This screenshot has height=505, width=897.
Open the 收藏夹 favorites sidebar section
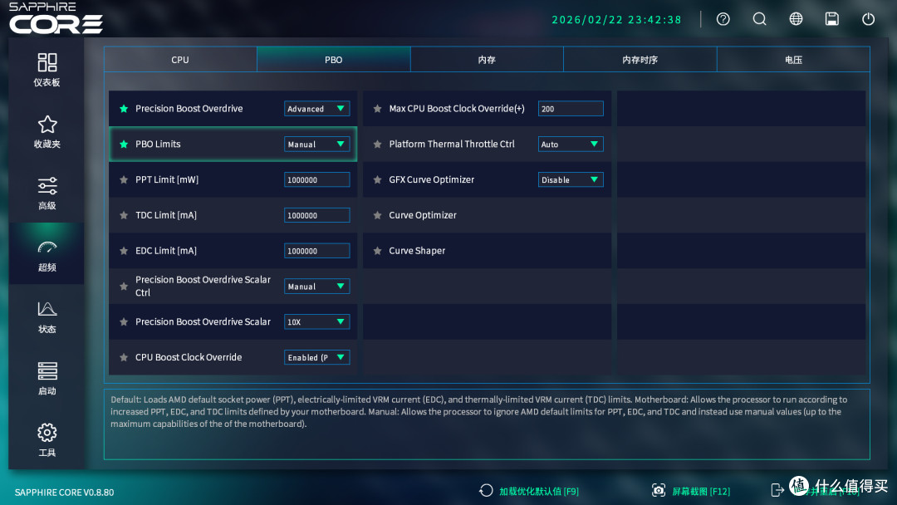coord(47,131)
